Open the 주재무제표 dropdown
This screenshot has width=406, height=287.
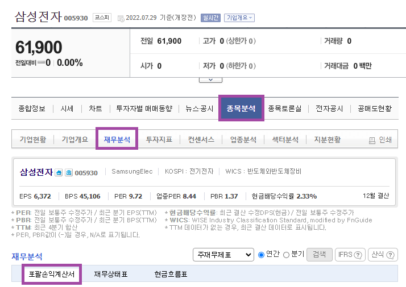[x=223, y=255]
